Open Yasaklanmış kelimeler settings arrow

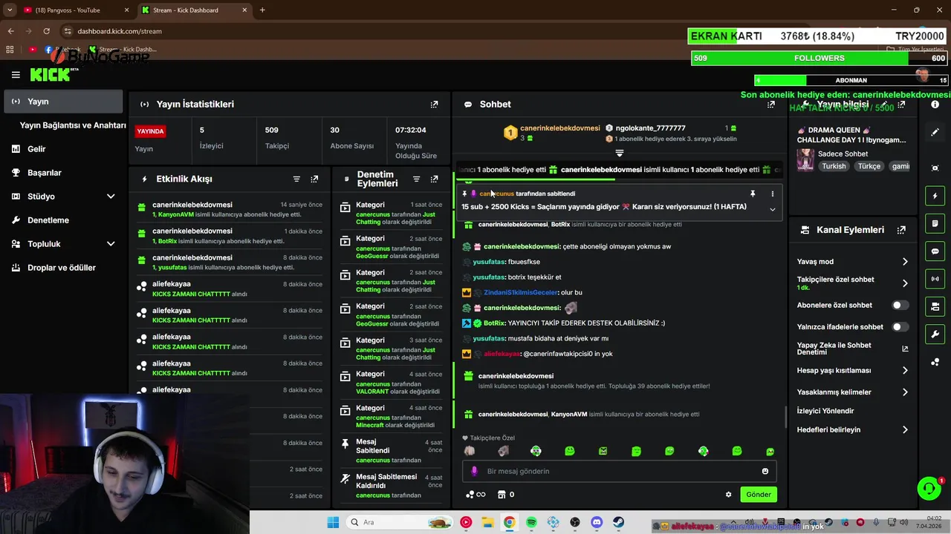click(905, 392)
